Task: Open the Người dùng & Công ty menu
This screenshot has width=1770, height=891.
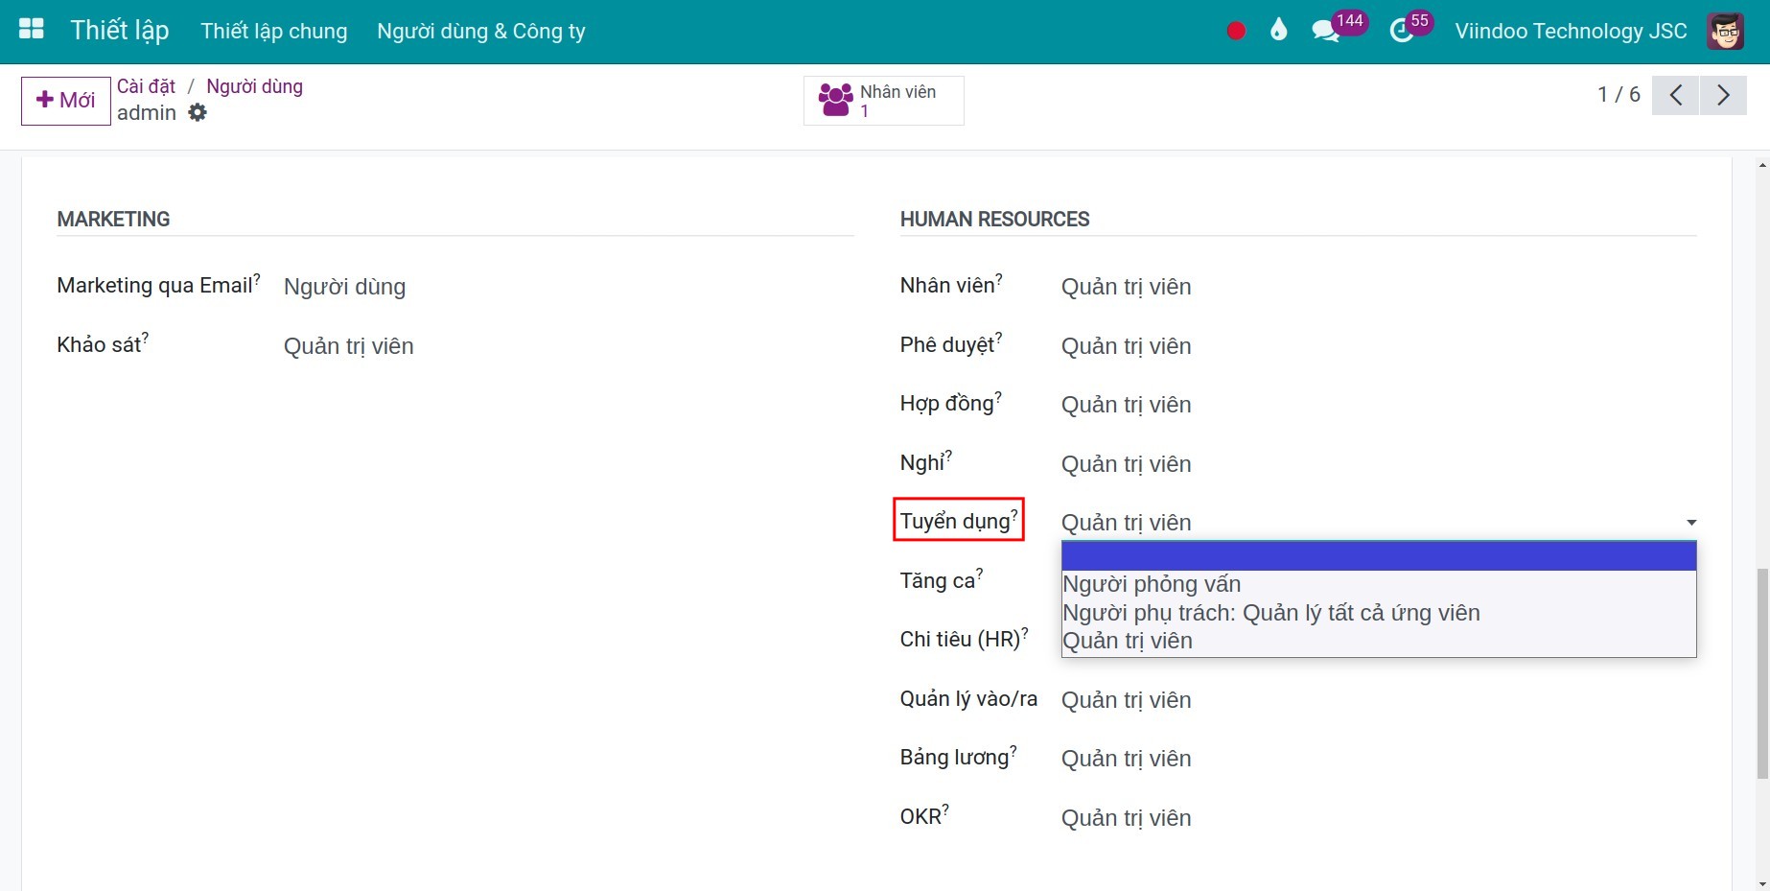Action: 481,31
